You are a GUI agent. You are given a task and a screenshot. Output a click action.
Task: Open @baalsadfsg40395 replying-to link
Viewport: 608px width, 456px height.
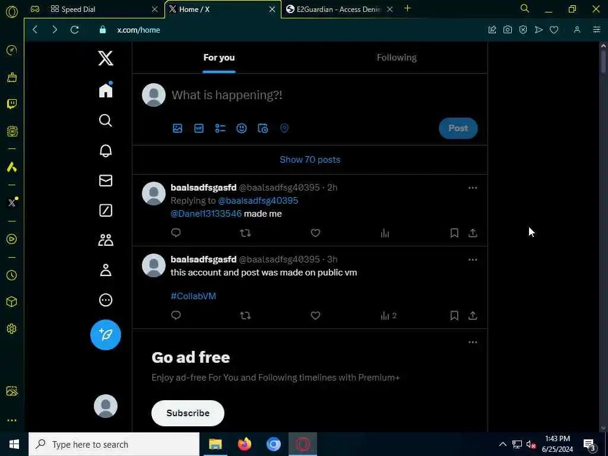click(x=258, y=201)
